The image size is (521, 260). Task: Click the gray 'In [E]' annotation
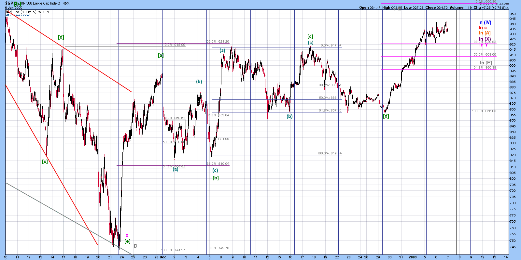pos(486,63)
